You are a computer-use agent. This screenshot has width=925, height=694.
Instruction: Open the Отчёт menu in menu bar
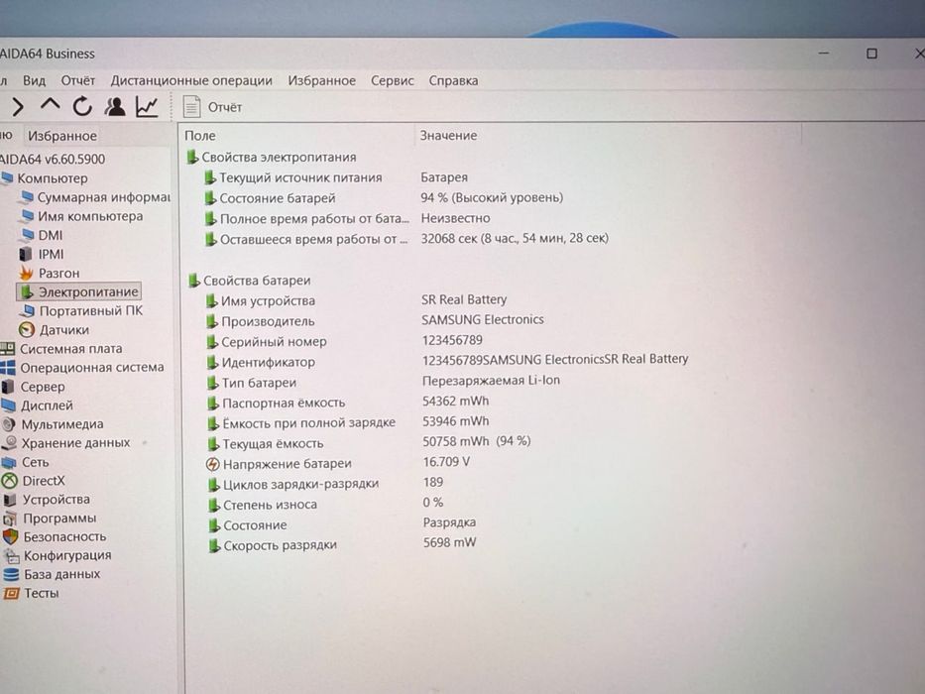point(78,81)
